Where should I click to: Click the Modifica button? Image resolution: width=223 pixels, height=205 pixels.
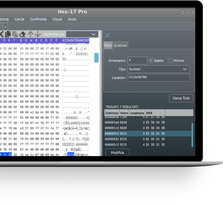point(117,153)
